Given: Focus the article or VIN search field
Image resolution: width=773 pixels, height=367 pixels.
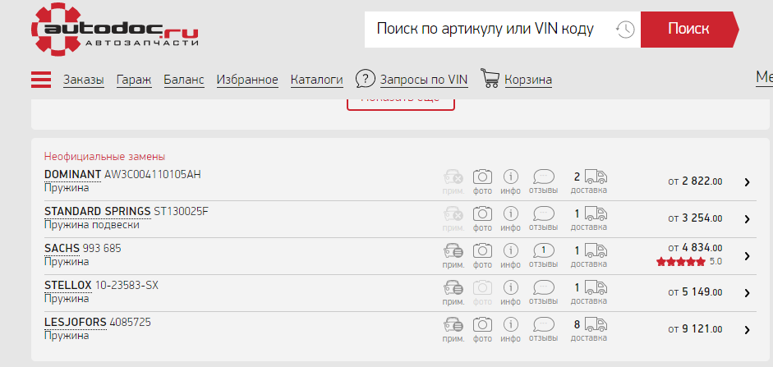Looking at the screenshot, I should pos(485,30).
